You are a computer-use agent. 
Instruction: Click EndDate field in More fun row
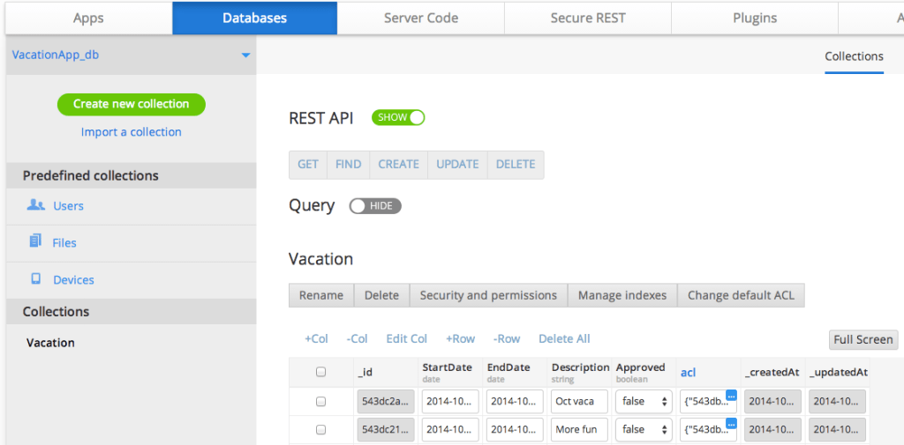515,429
